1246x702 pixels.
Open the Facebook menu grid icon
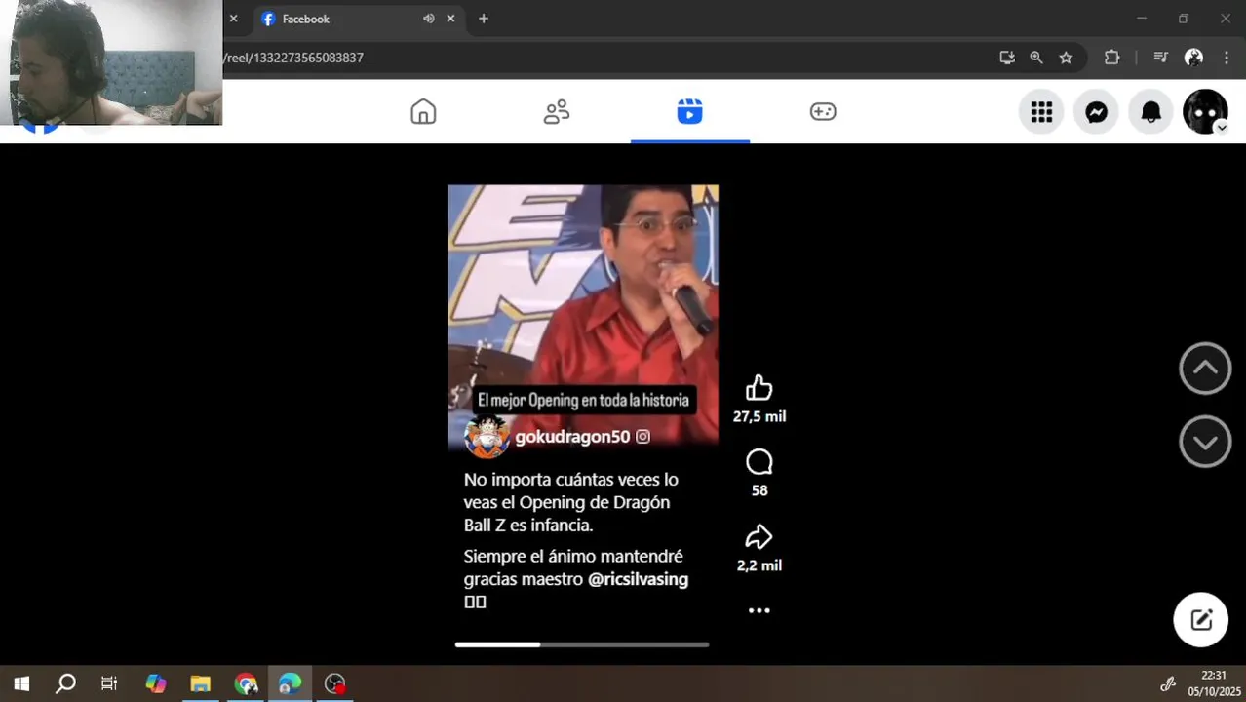(x=1041, y=112)
